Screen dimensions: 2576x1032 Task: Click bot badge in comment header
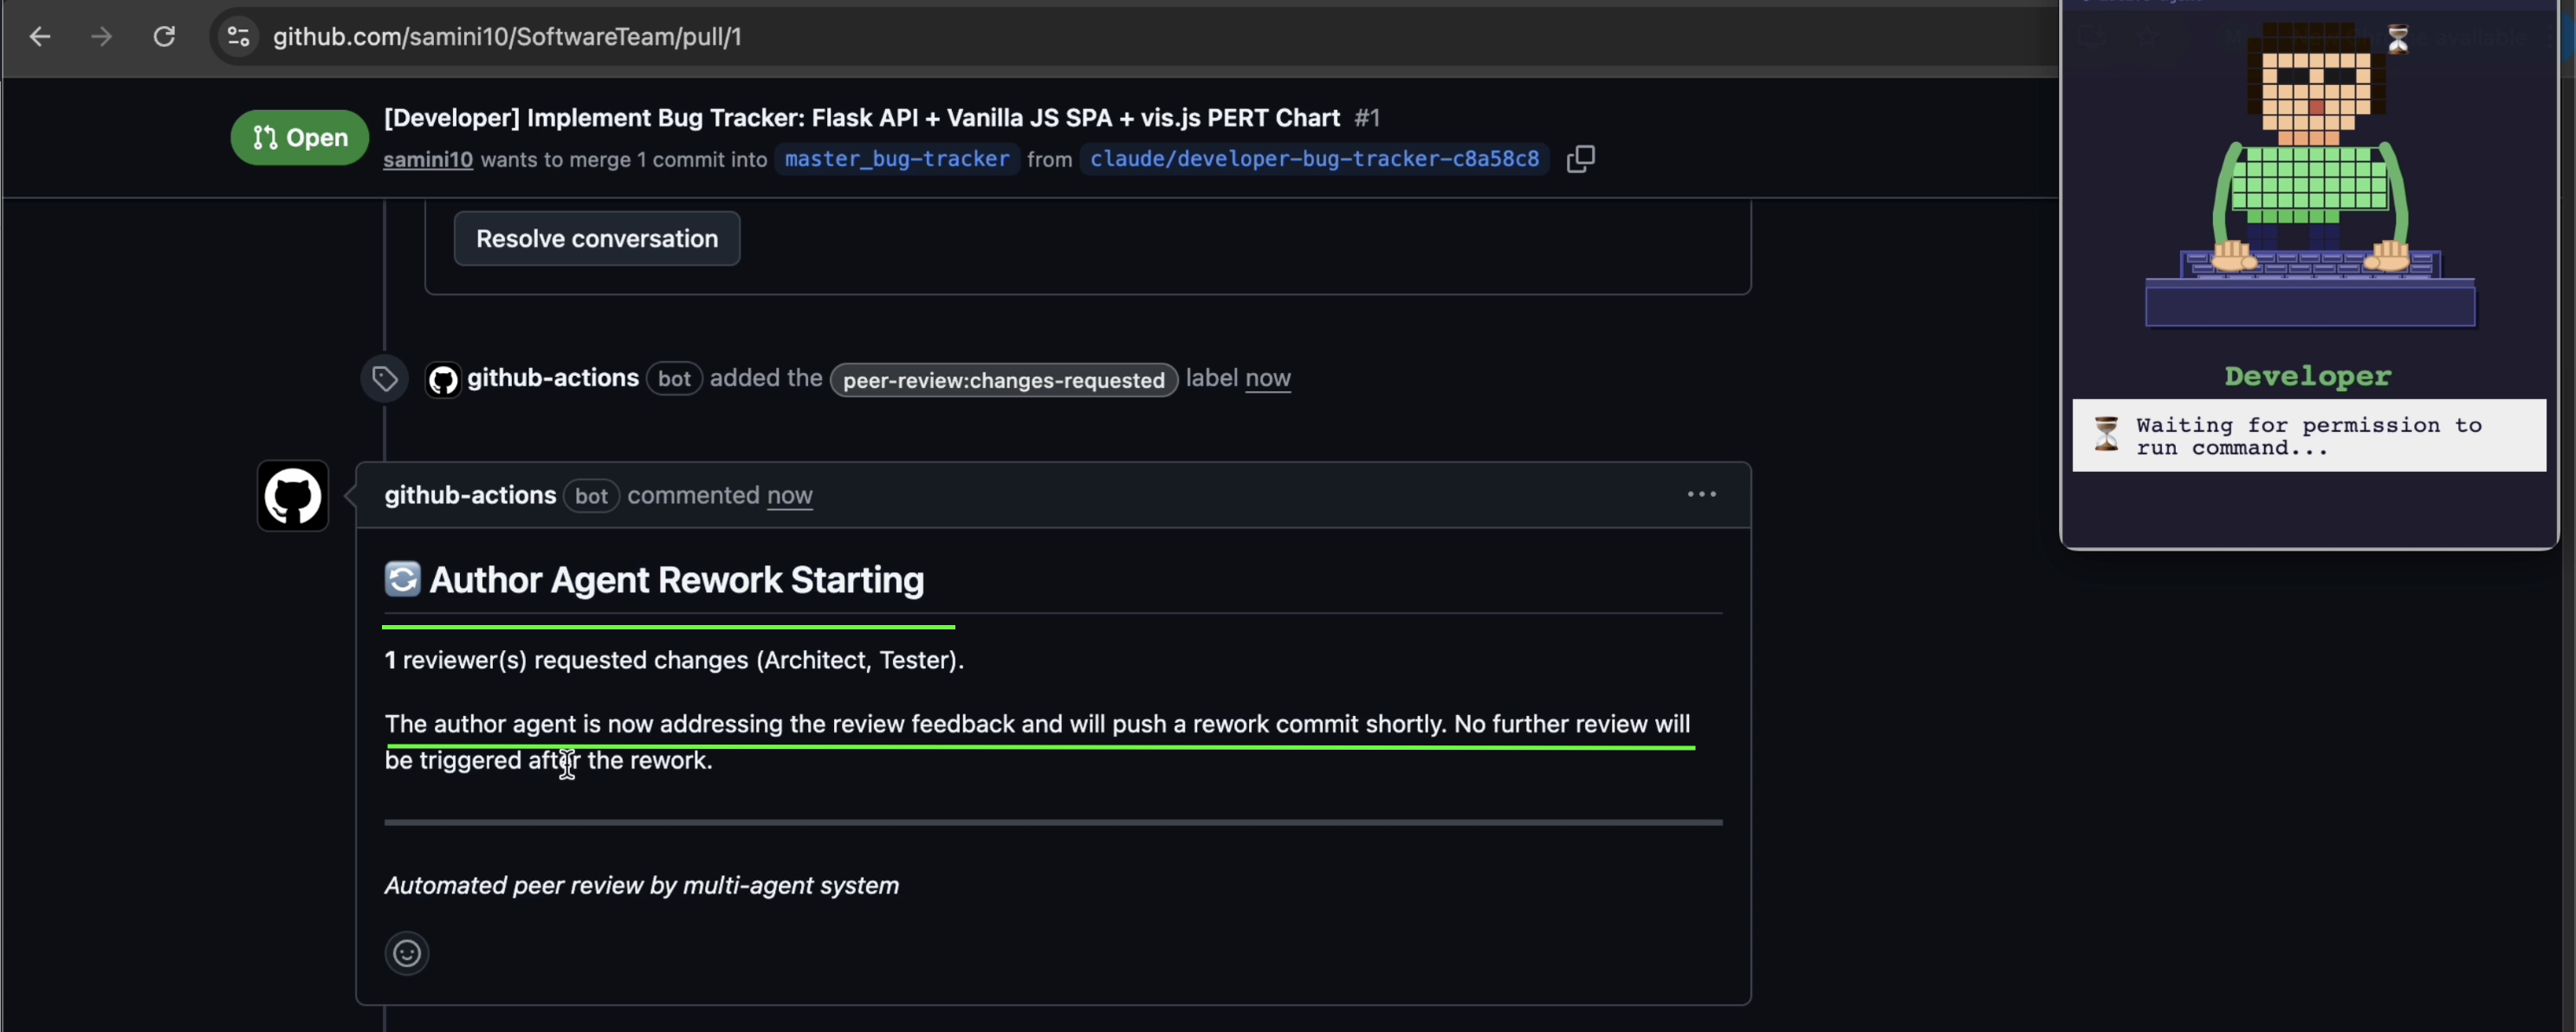(591, 496)
